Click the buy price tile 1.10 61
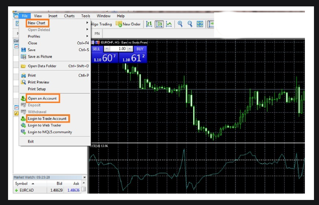 133,57
